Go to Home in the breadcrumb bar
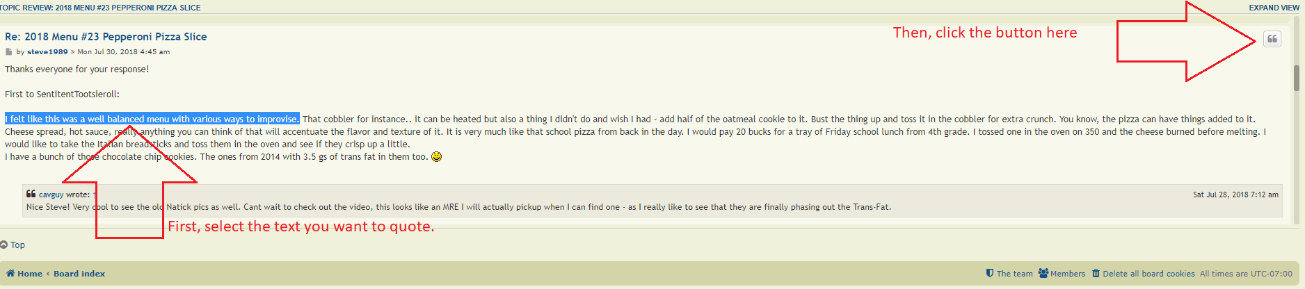 (x=25, y=274)
